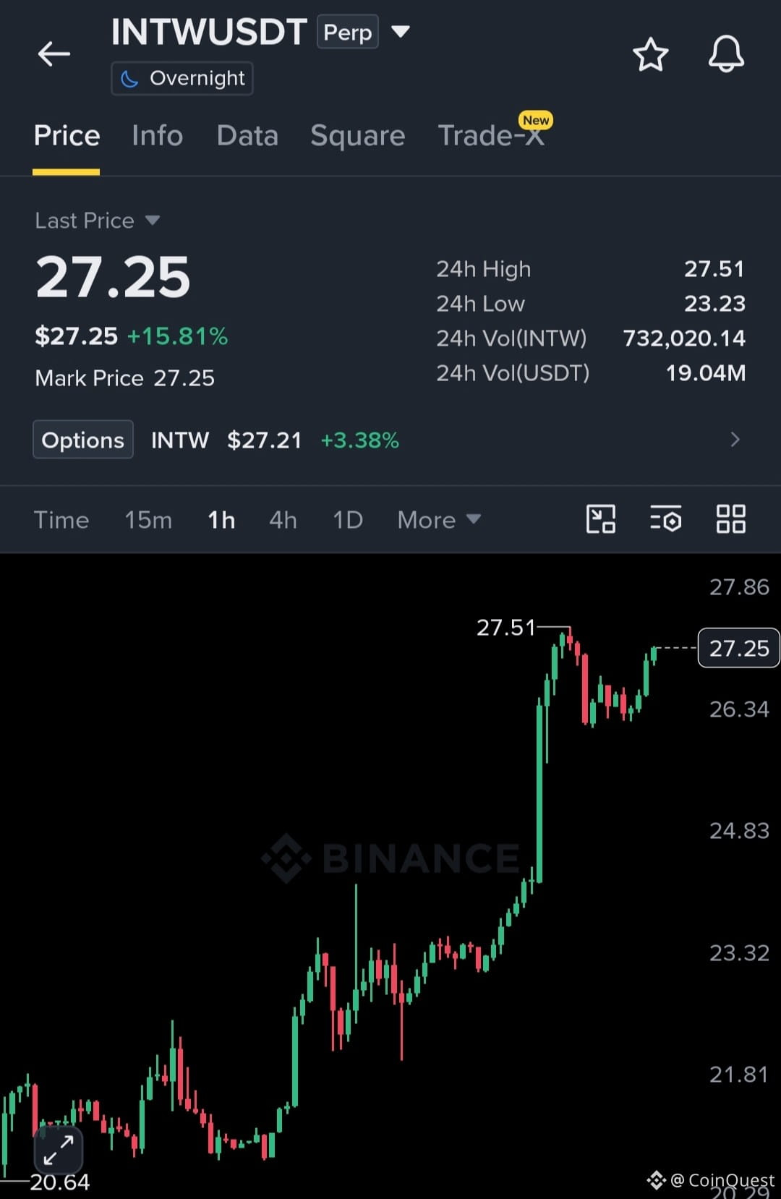Tap the Overnight moon badge
The height and width of the screenshot is (1199, 781).
pyautogui.click(x=182, y=78)
